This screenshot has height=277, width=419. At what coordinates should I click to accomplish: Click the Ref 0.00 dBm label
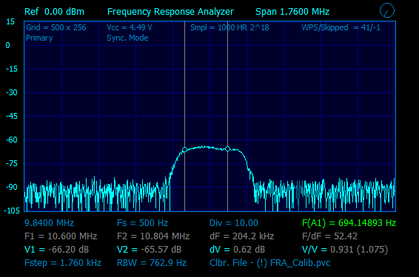(54, 12)
